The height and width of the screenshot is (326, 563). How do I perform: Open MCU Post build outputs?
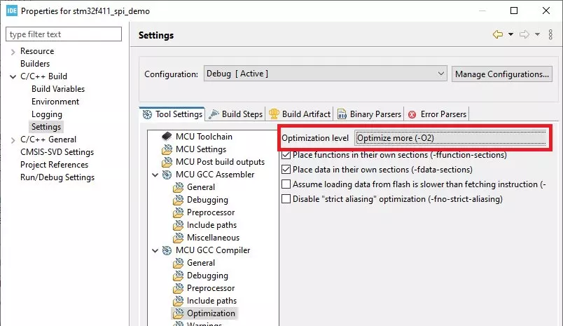220,162
